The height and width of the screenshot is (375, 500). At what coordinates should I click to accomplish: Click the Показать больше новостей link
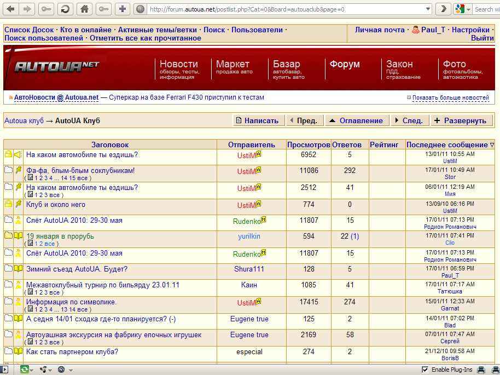click(x=450, y=97)
